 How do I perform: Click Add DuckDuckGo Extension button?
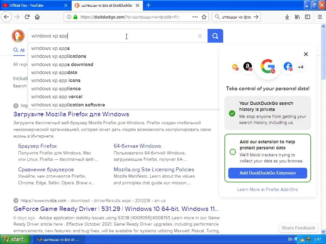coord(267,173)
